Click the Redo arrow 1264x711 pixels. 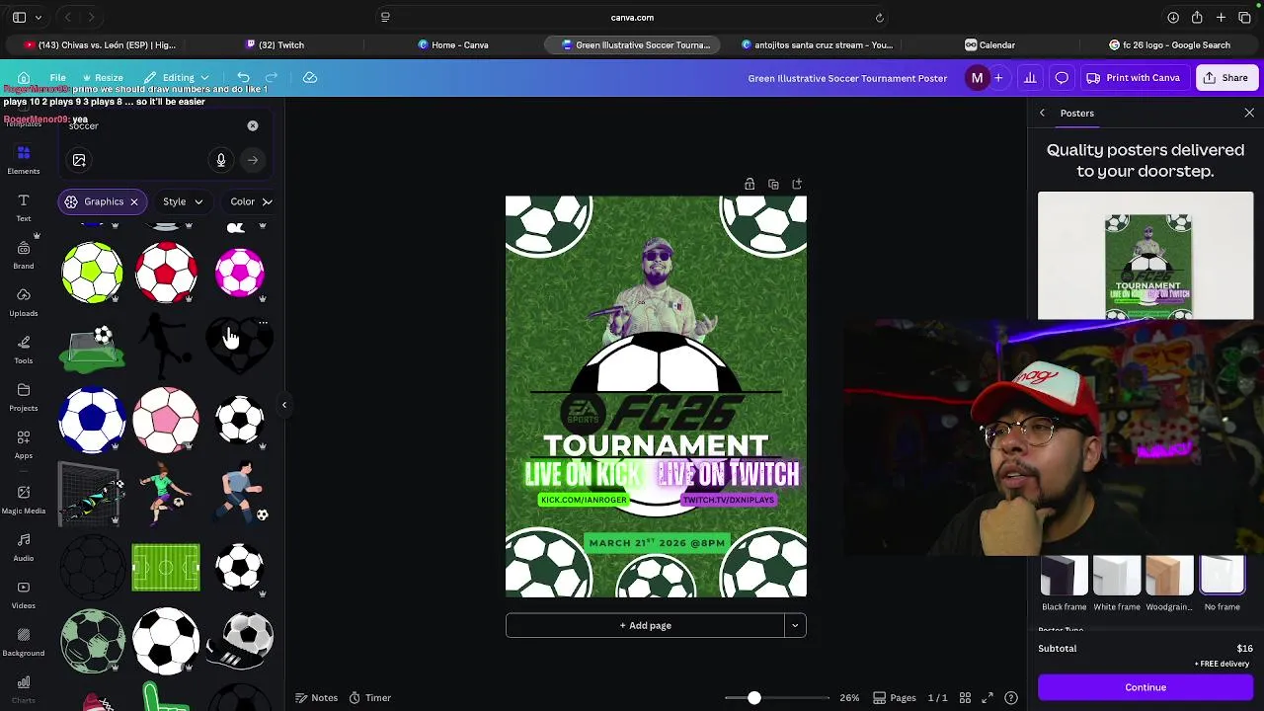click(271, 78)
